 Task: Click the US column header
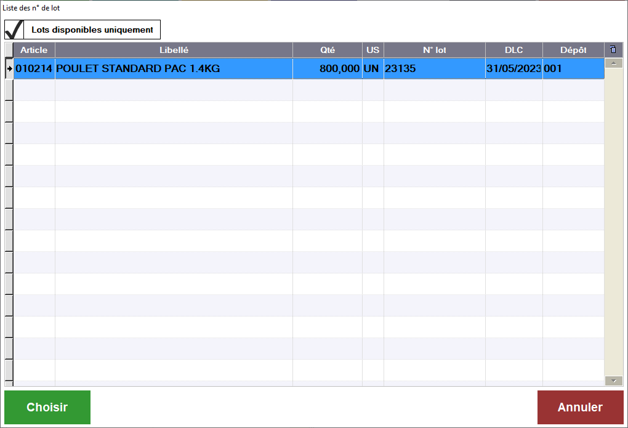[373, 50]
